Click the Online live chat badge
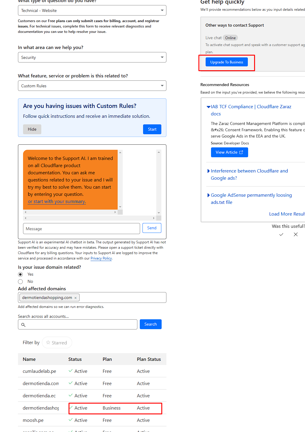Screen dimensions: 305x432 (x=230, y=38)
